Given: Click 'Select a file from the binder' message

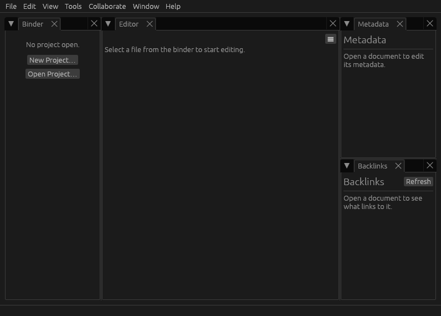Looking at the screenshot, I should point(175,50).
